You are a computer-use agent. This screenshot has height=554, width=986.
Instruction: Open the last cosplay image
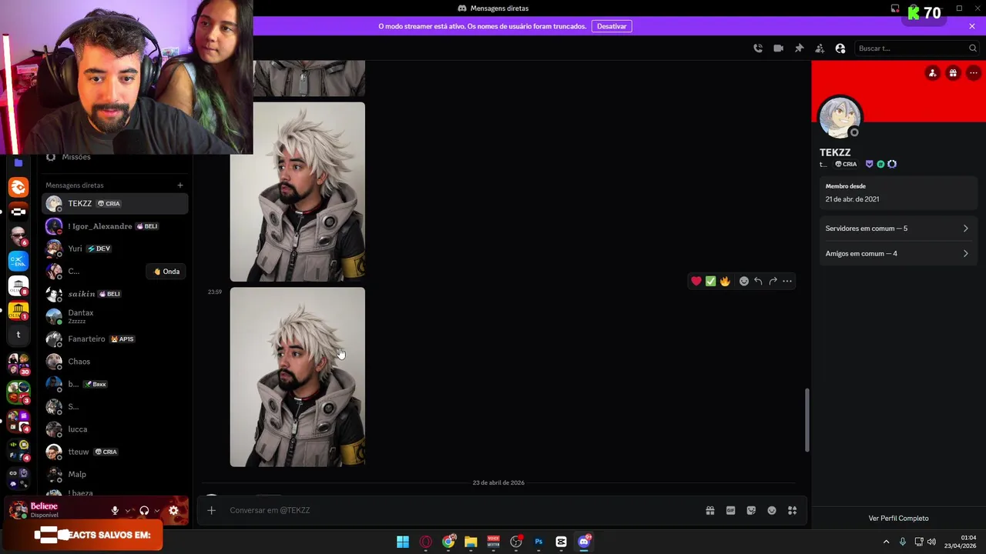(297, 377)
